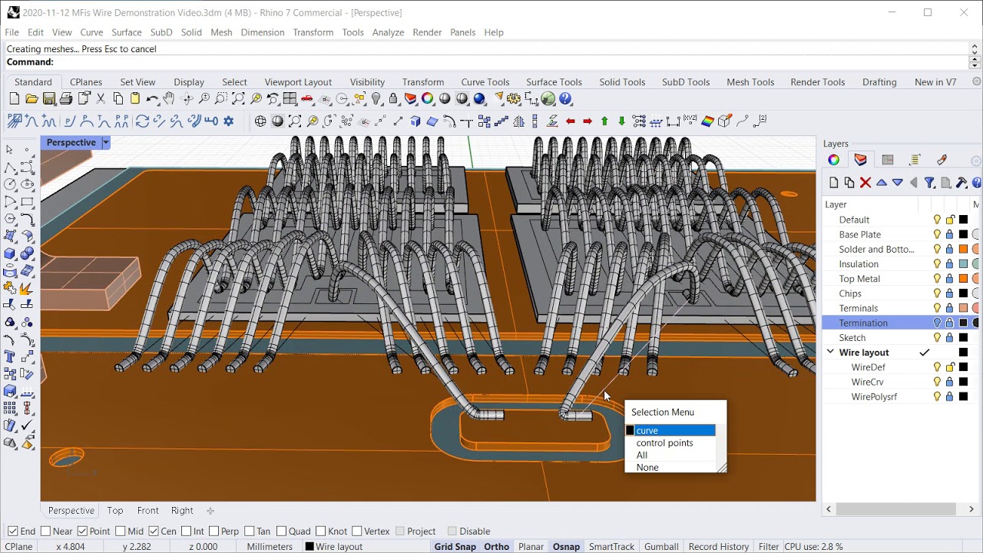Screen dimensions: 983x553
Task: Click the Help question mark toolbar icon
Action: pos(566,99)
